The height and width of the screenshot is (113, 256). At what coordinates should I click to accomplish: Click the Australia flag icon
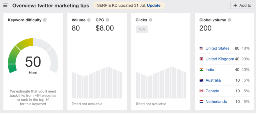coord(201,80)
